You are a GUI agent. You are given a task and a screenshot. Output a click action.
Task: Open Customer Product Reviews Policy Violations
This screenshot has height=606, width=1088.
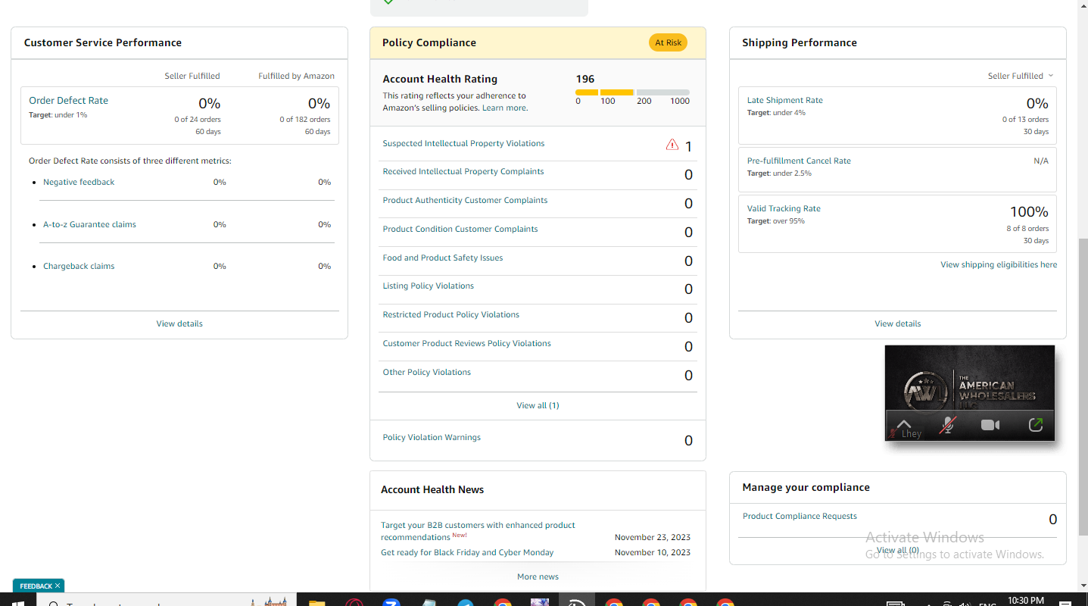[466, 343]
